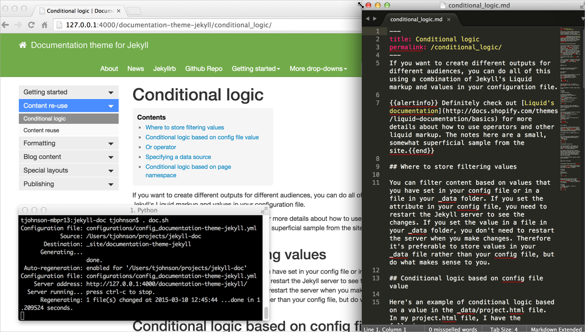585x332 pixels.
Task: Open the Github Repo navbar item
Action: 203,68
